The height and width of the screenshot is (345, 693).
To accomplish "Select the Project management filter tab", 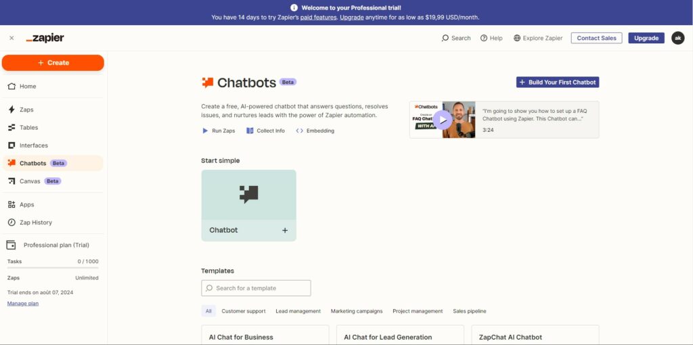I will click(418, 311).
